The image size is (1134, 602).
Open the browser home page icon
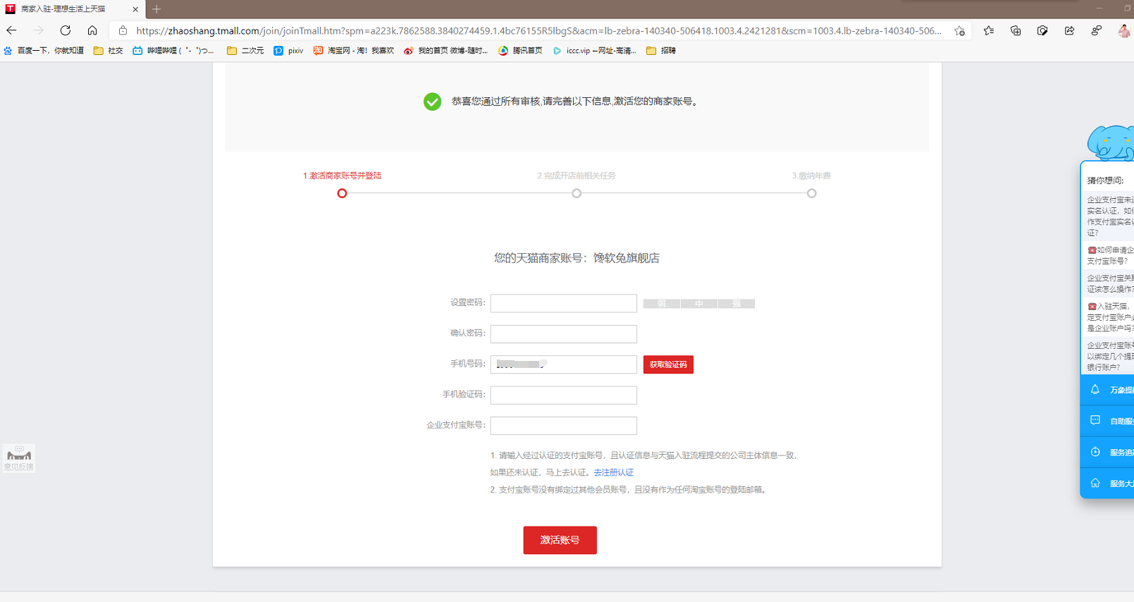[x=92, y=30]
